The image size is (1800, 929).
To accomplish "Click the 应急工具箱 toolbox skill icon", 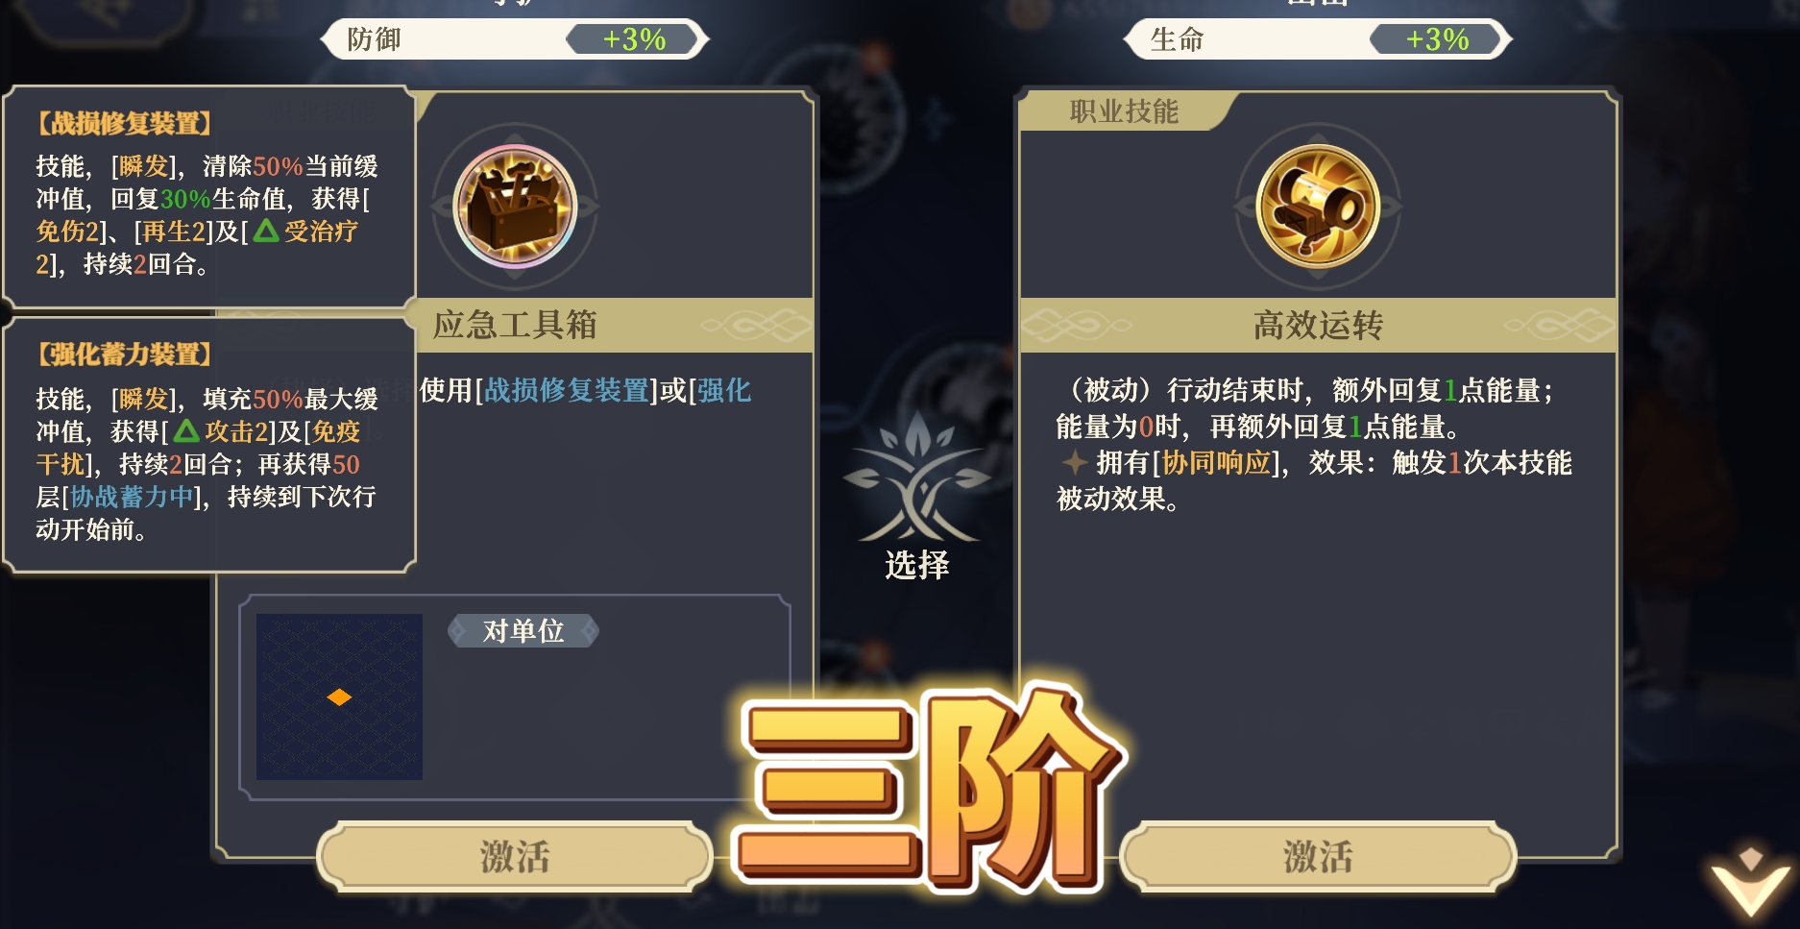I will coord(515,206).
